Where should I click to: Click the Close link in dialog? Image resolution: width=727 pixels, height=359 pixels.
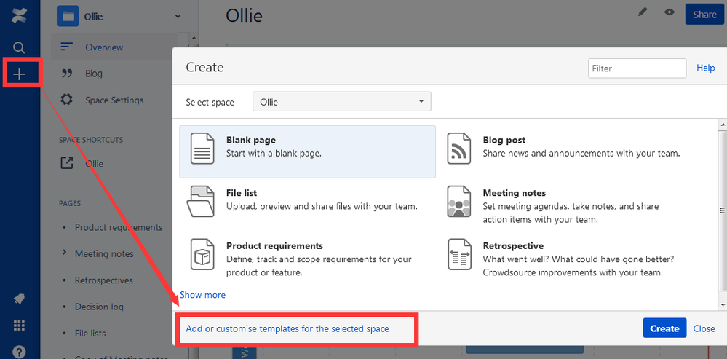pos(704,328)
